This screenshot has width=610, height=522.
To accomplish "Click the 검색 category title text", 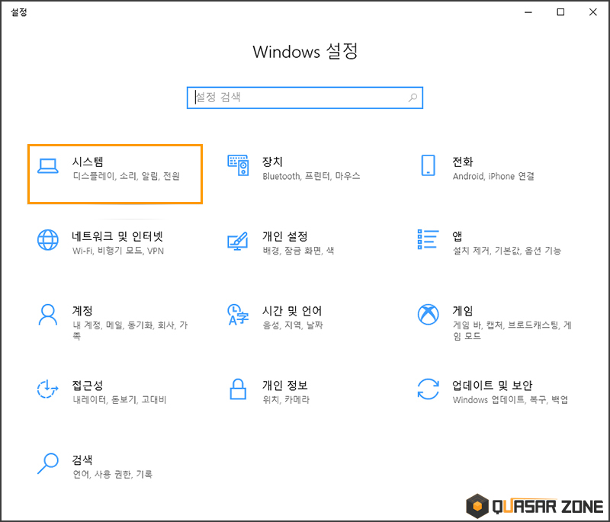I will [82, 460].
